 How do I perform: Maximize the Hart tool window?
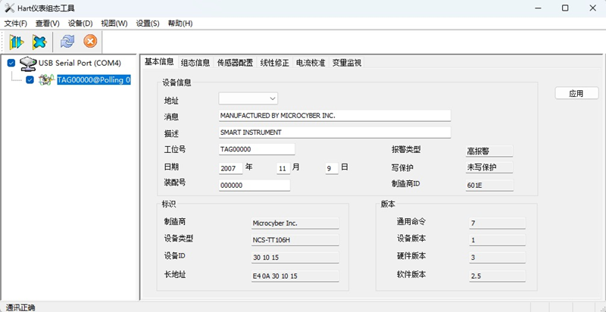coord(565,8)
